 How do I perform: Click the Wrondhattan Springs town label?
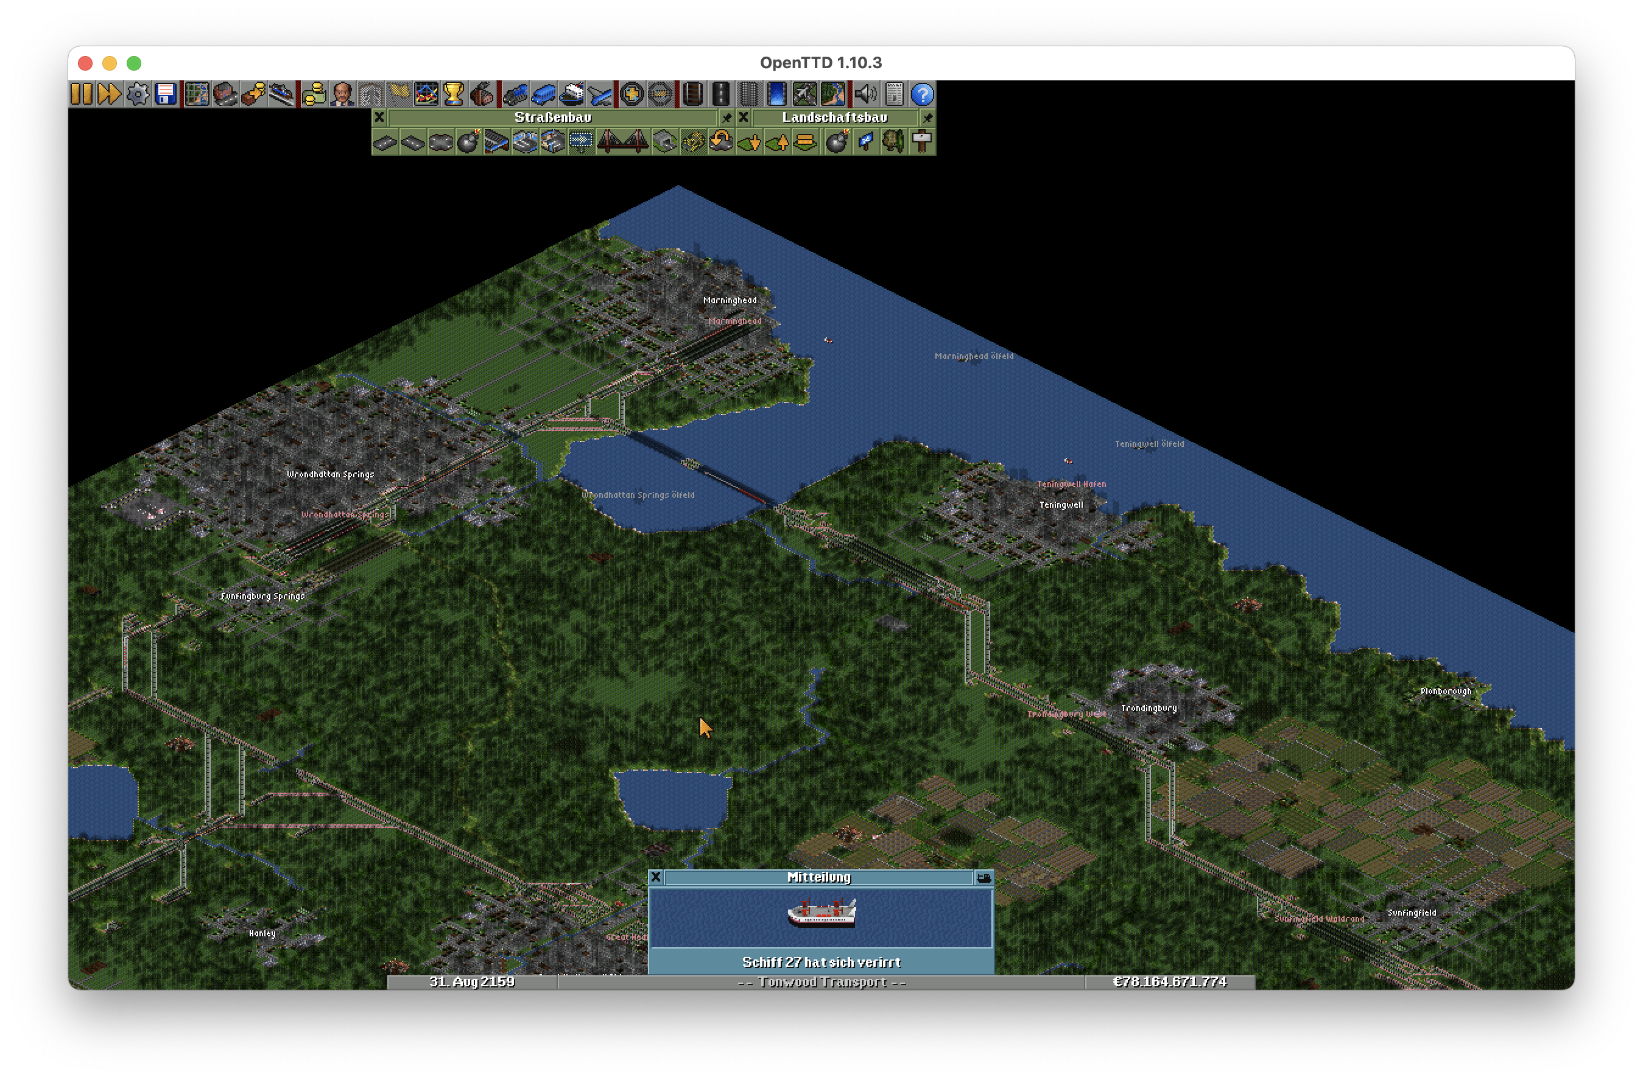(330, 475)
